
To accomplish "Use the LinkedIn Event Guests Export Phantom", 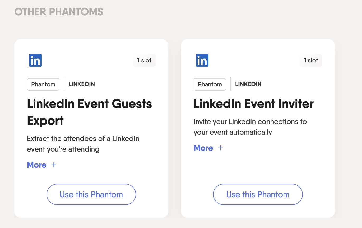I will (x=91, y=194).
